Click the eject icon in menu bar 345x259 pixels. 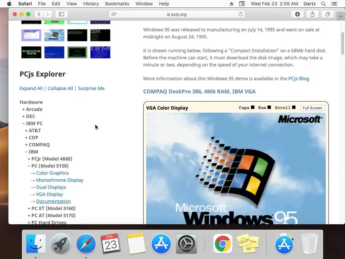(231, 4)
